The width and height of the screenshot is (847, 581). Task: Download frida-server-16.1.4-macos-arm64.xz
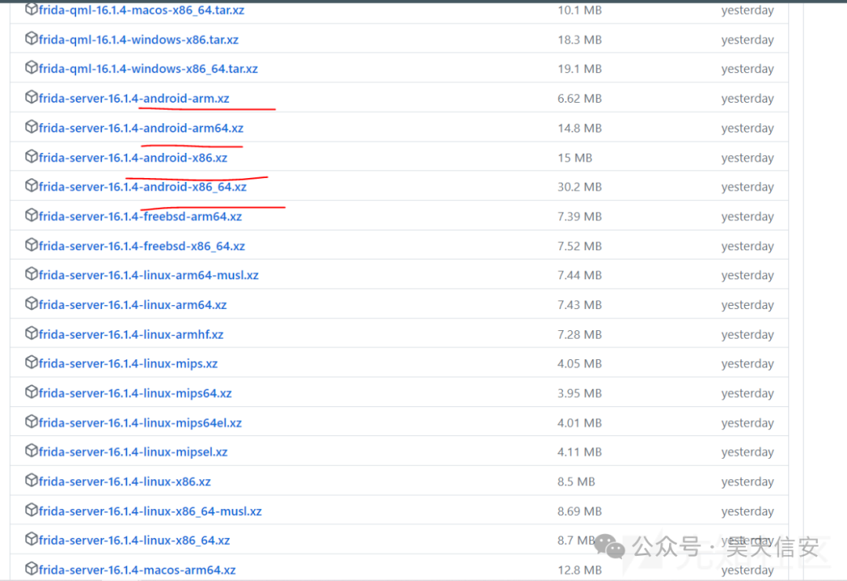click(137, 570)
